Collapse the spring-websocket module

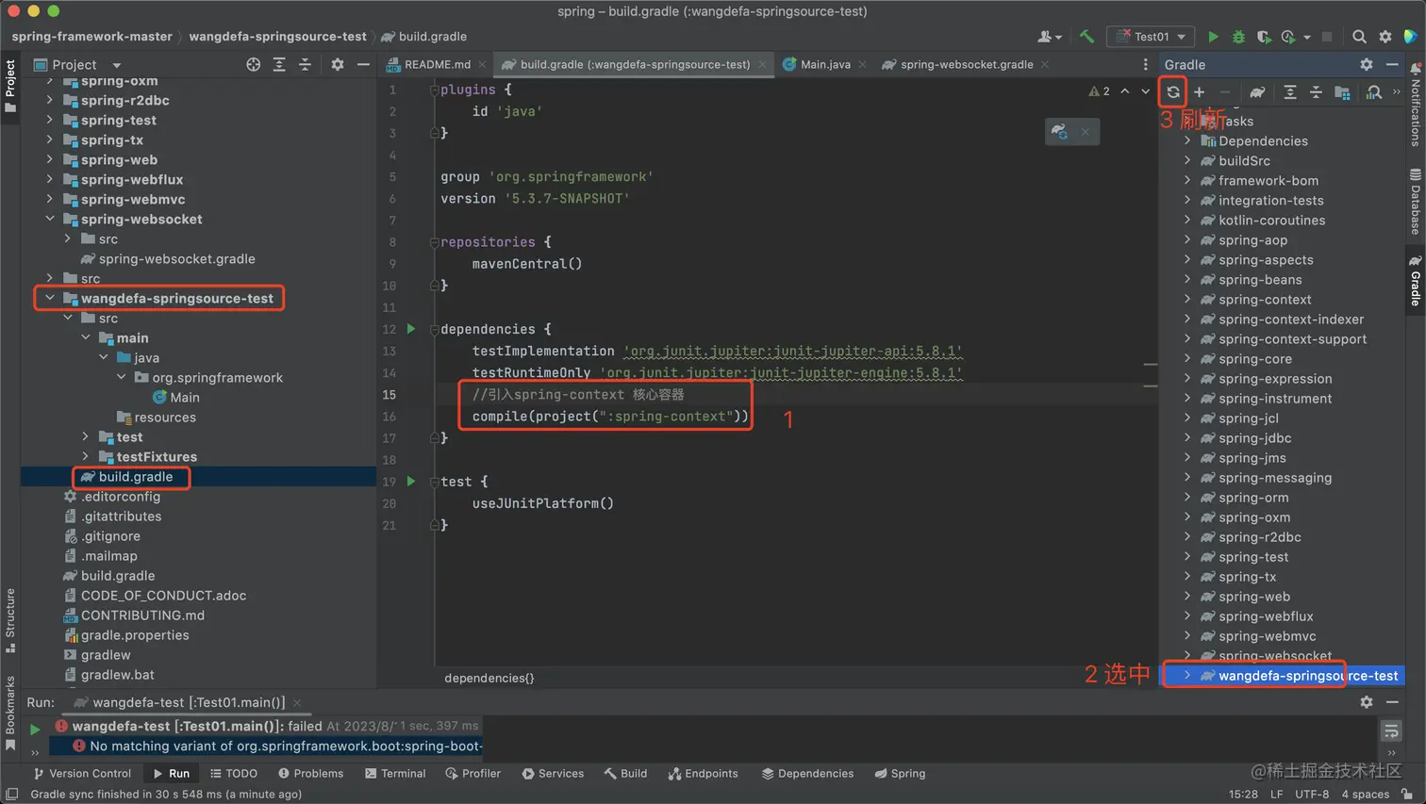pyautogui.click(x=50, y=219)
